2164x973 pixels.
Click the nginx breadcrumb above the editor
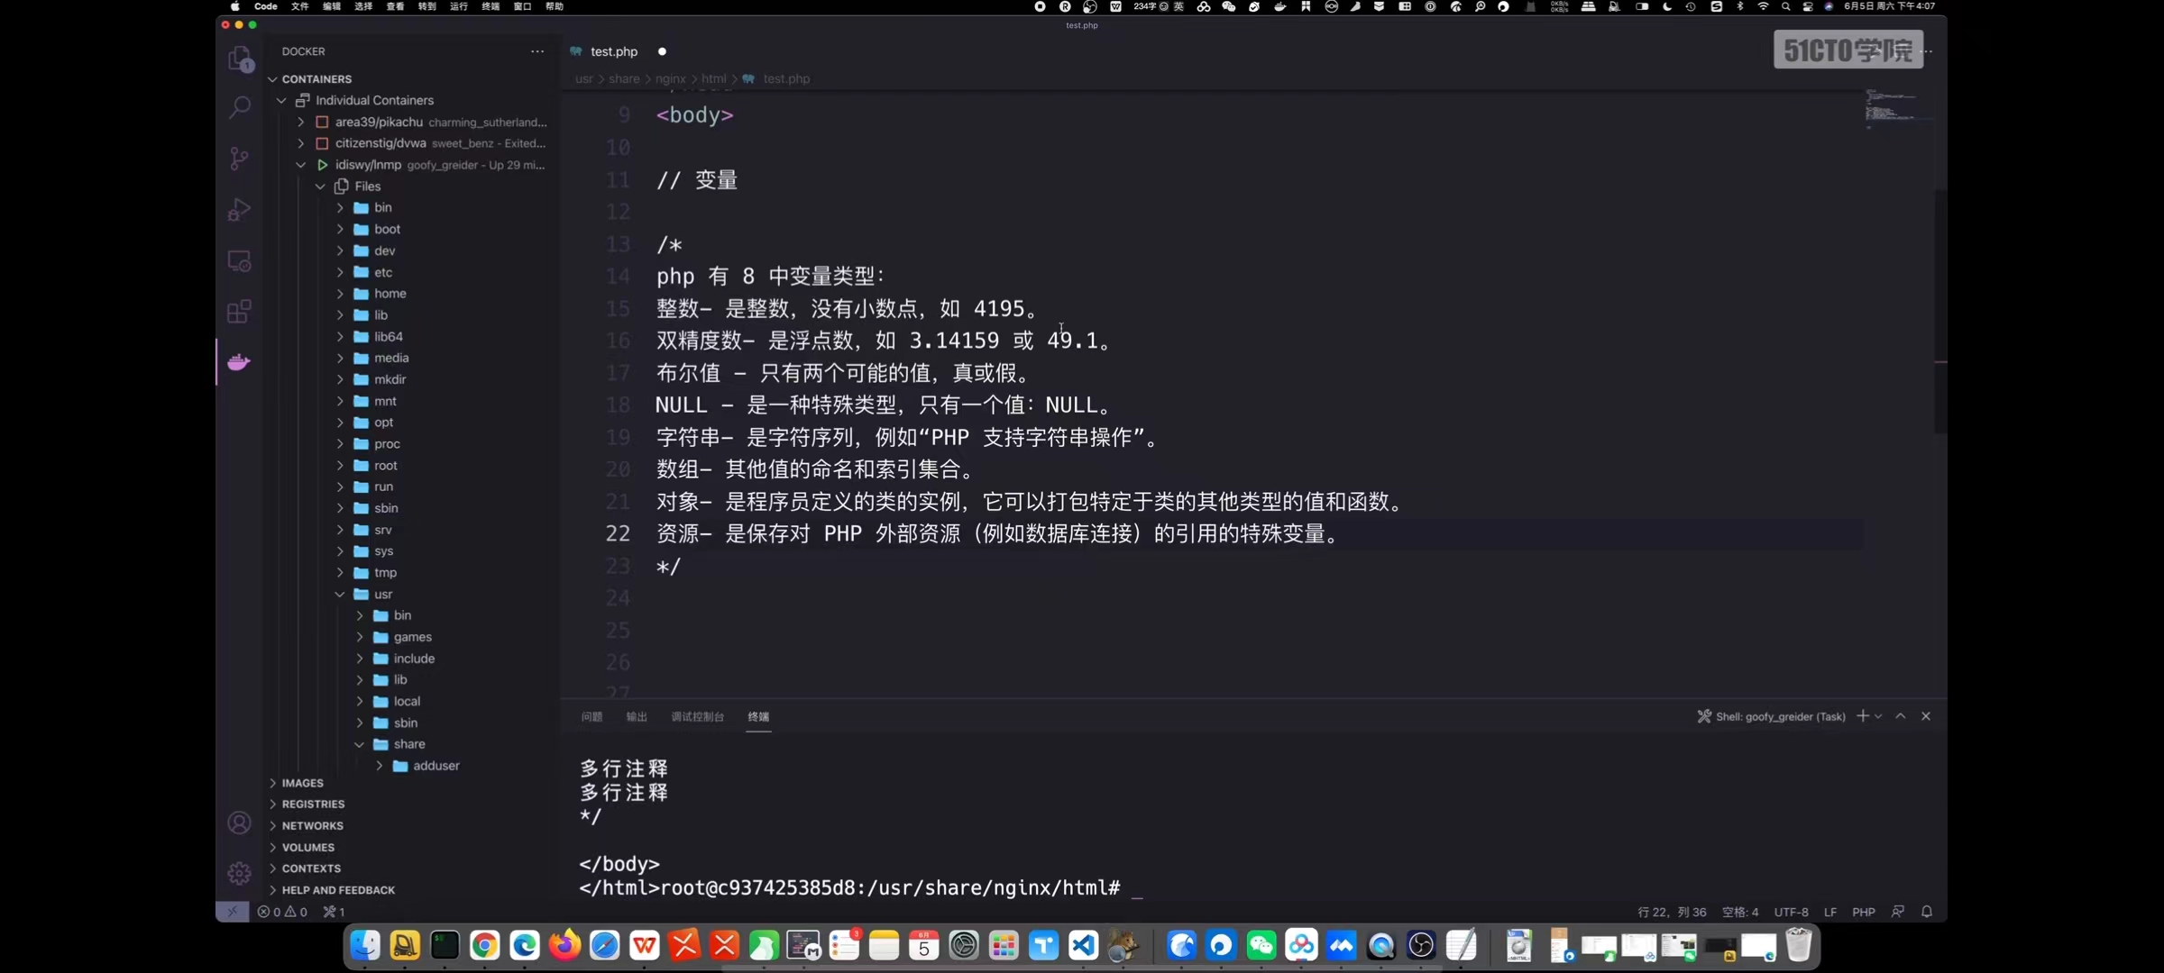[x=670, y=78]
